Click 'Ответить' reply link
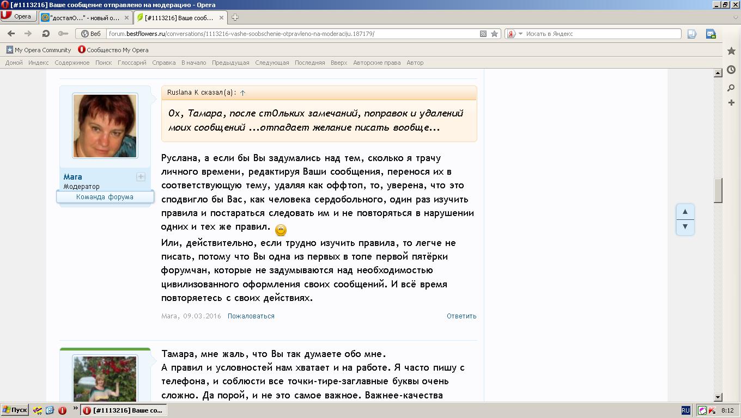Viewport: 741px width, 418px height. pos(461,316)
